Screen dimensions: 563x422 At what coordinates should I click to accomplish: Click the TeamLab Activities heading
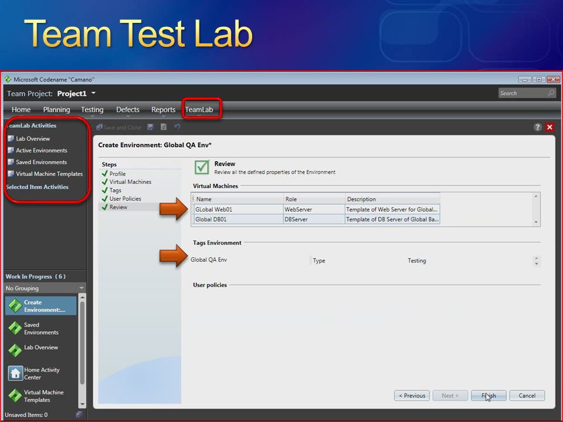pos(31,125)
